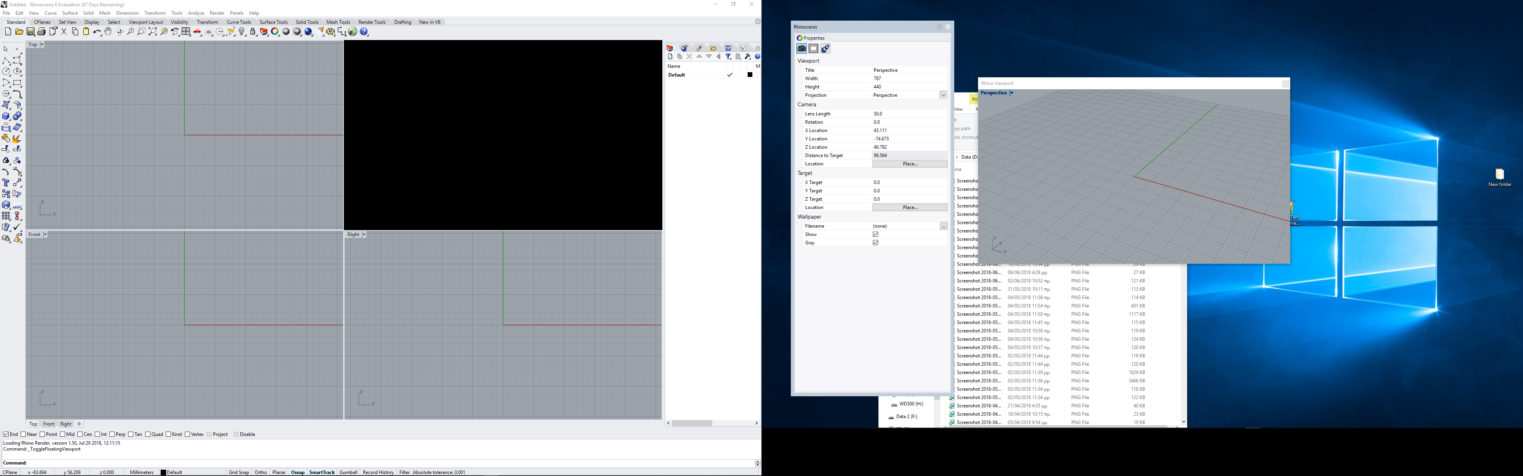Select the Text object T tool
Viewport: 1523px width, 476px height.
point(6,182)
